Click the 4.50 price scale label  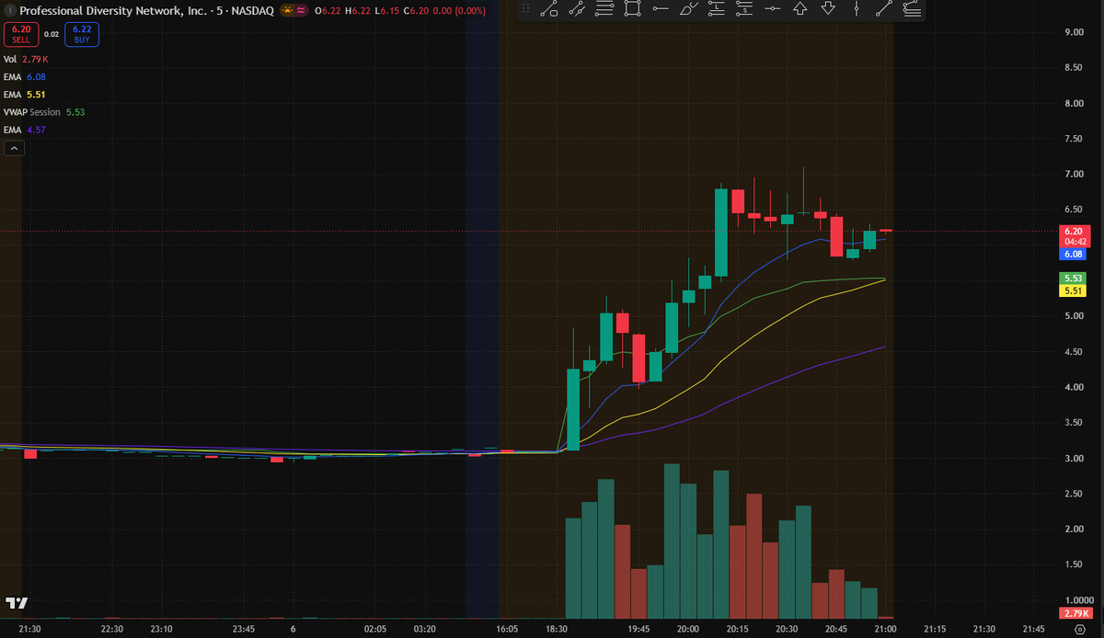click(x=1073, y=351)
